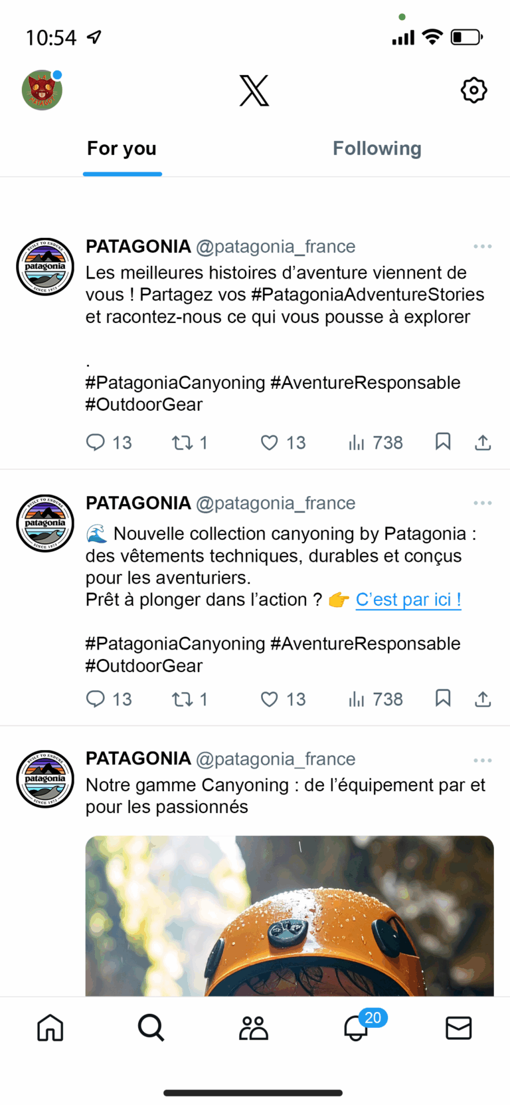Share the first Patagonia post
Image resolution: width=510 pixels, height=1105 pixels.
click(483, 443)
